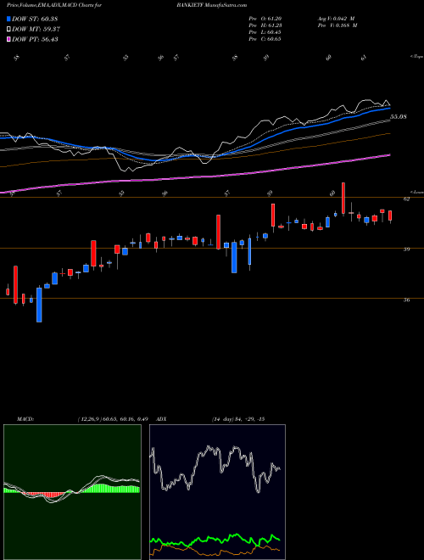Click the 59 price axis label
Viewport: 424px width, 560px height.
(x=406, y=249)
